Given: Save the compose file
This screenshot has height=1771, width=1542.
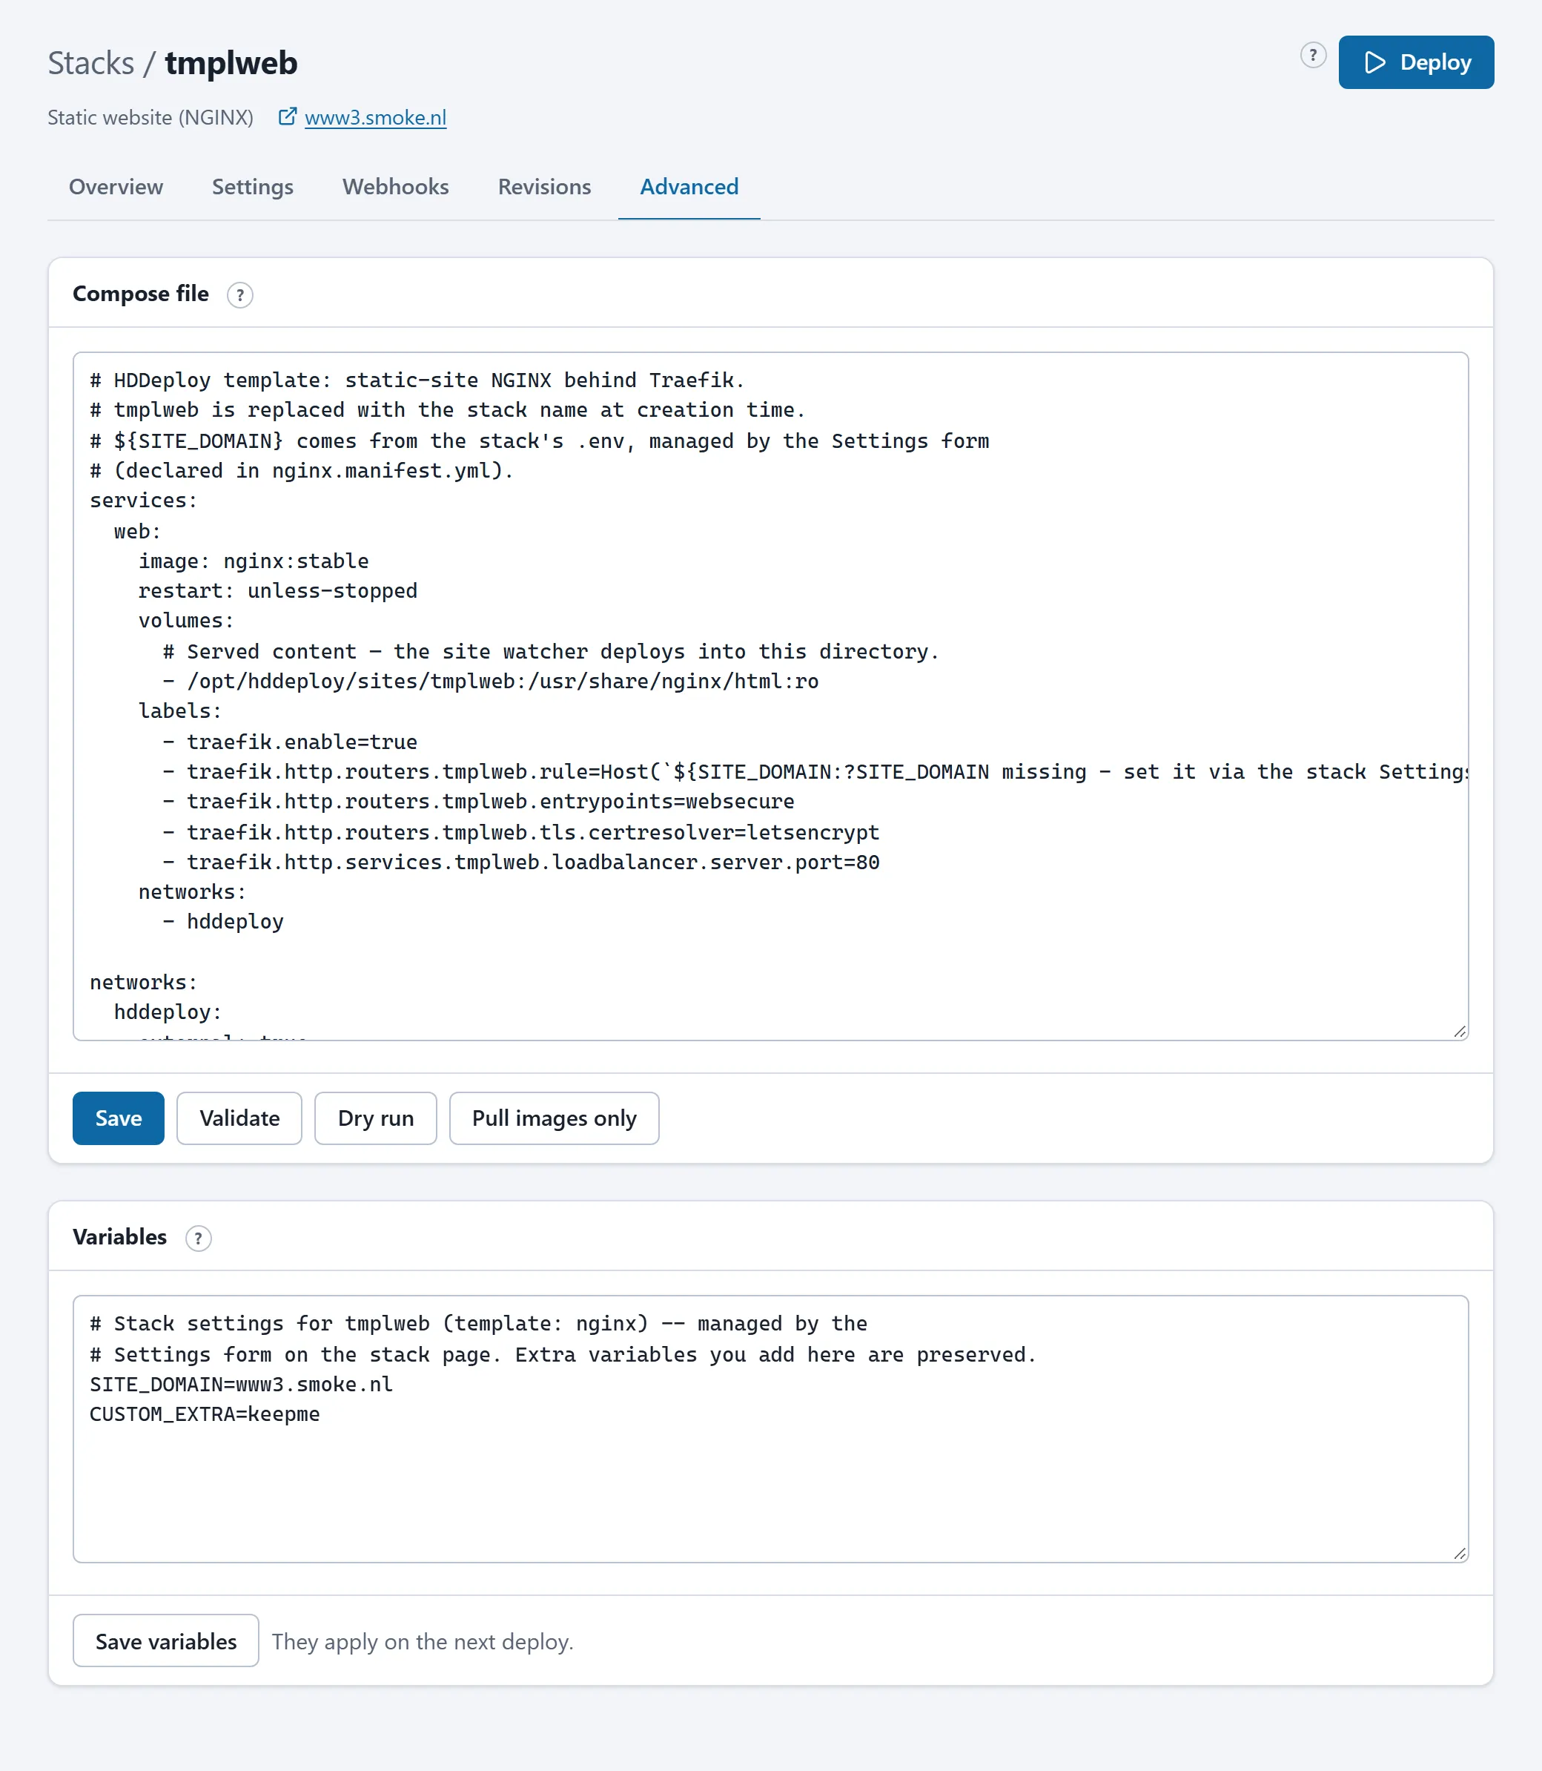Looking at the screenshot, I should (x=118, y=1118).
